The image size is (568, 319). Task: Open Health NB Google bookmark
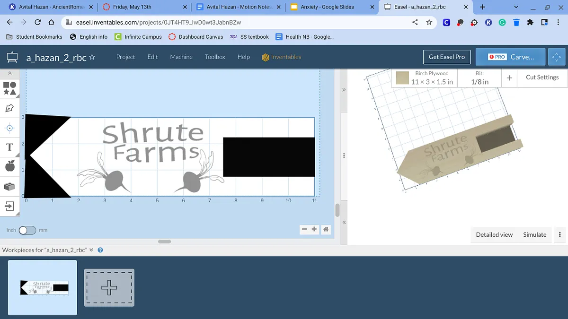coord(304,37)
